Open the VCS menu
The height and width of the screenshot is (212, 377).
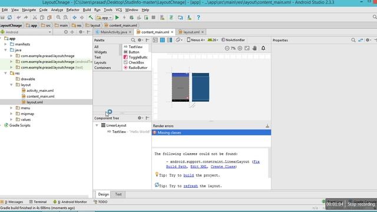(x=119, y=10)
